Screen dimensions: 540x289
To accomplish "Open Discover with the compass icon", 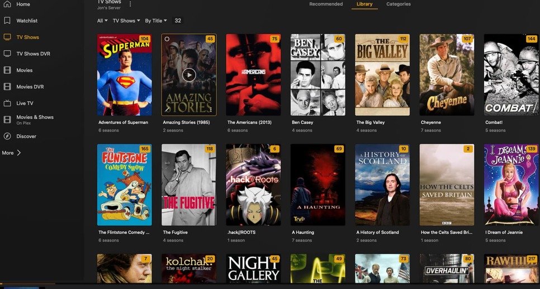I will pos(7,136).
